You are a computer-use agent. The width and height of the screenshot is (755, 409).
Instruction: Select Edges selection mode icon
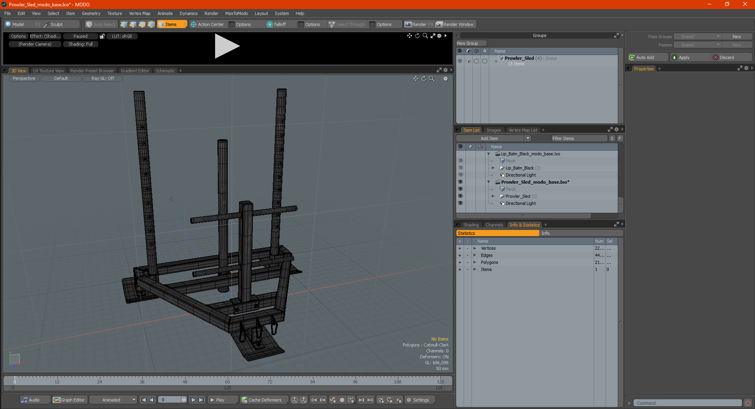tap(133, 24)
